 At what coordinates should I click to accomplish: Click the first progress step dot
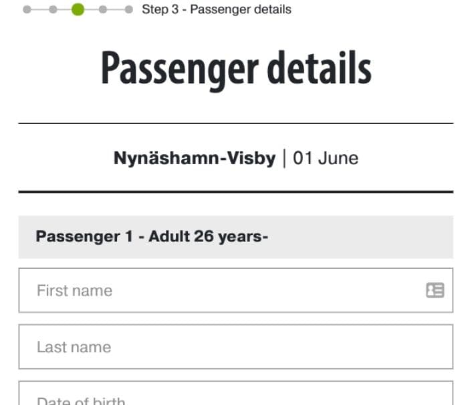tap(27, 10)
